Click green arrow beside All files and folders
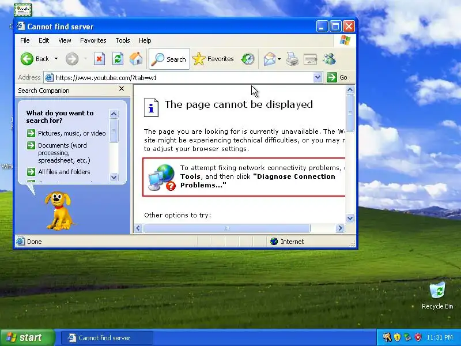461x346 pixels. tap(31, 171)
